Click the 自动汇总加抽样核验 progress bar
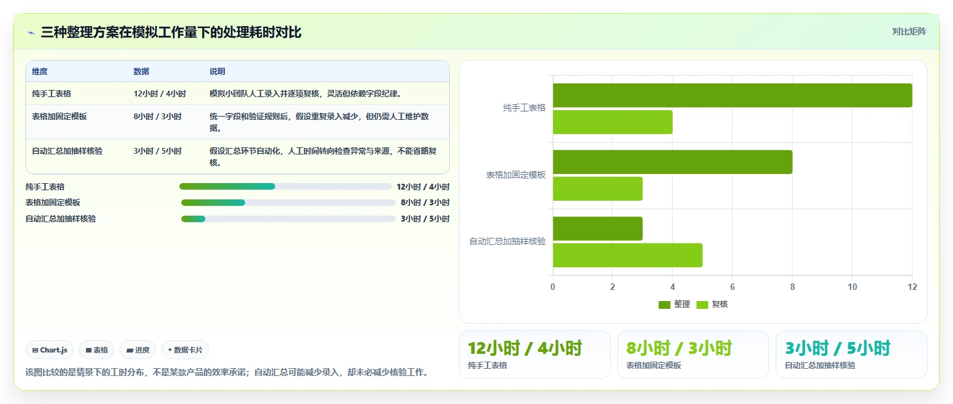The width and height of the screenshot is (953, 404). click(x=288, y=219)
